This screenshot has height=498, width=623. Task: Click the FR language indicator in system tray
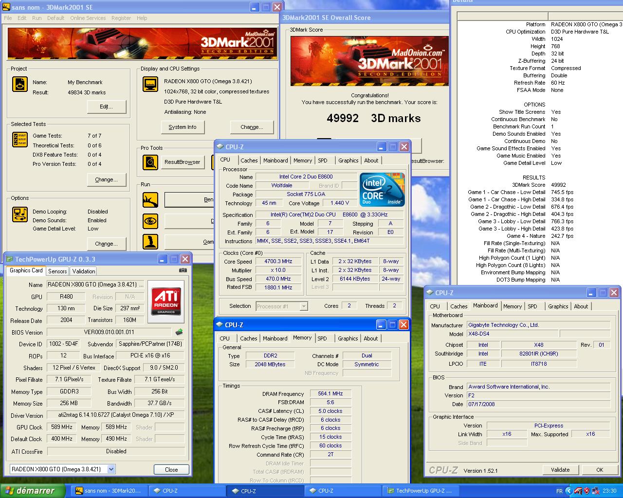[559, 491]
